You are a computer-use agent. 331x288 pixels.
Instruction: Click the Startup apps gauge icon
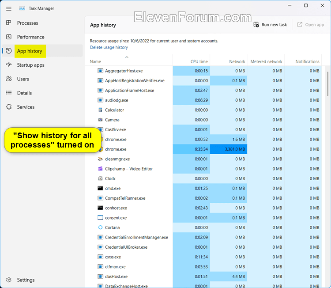9,64
